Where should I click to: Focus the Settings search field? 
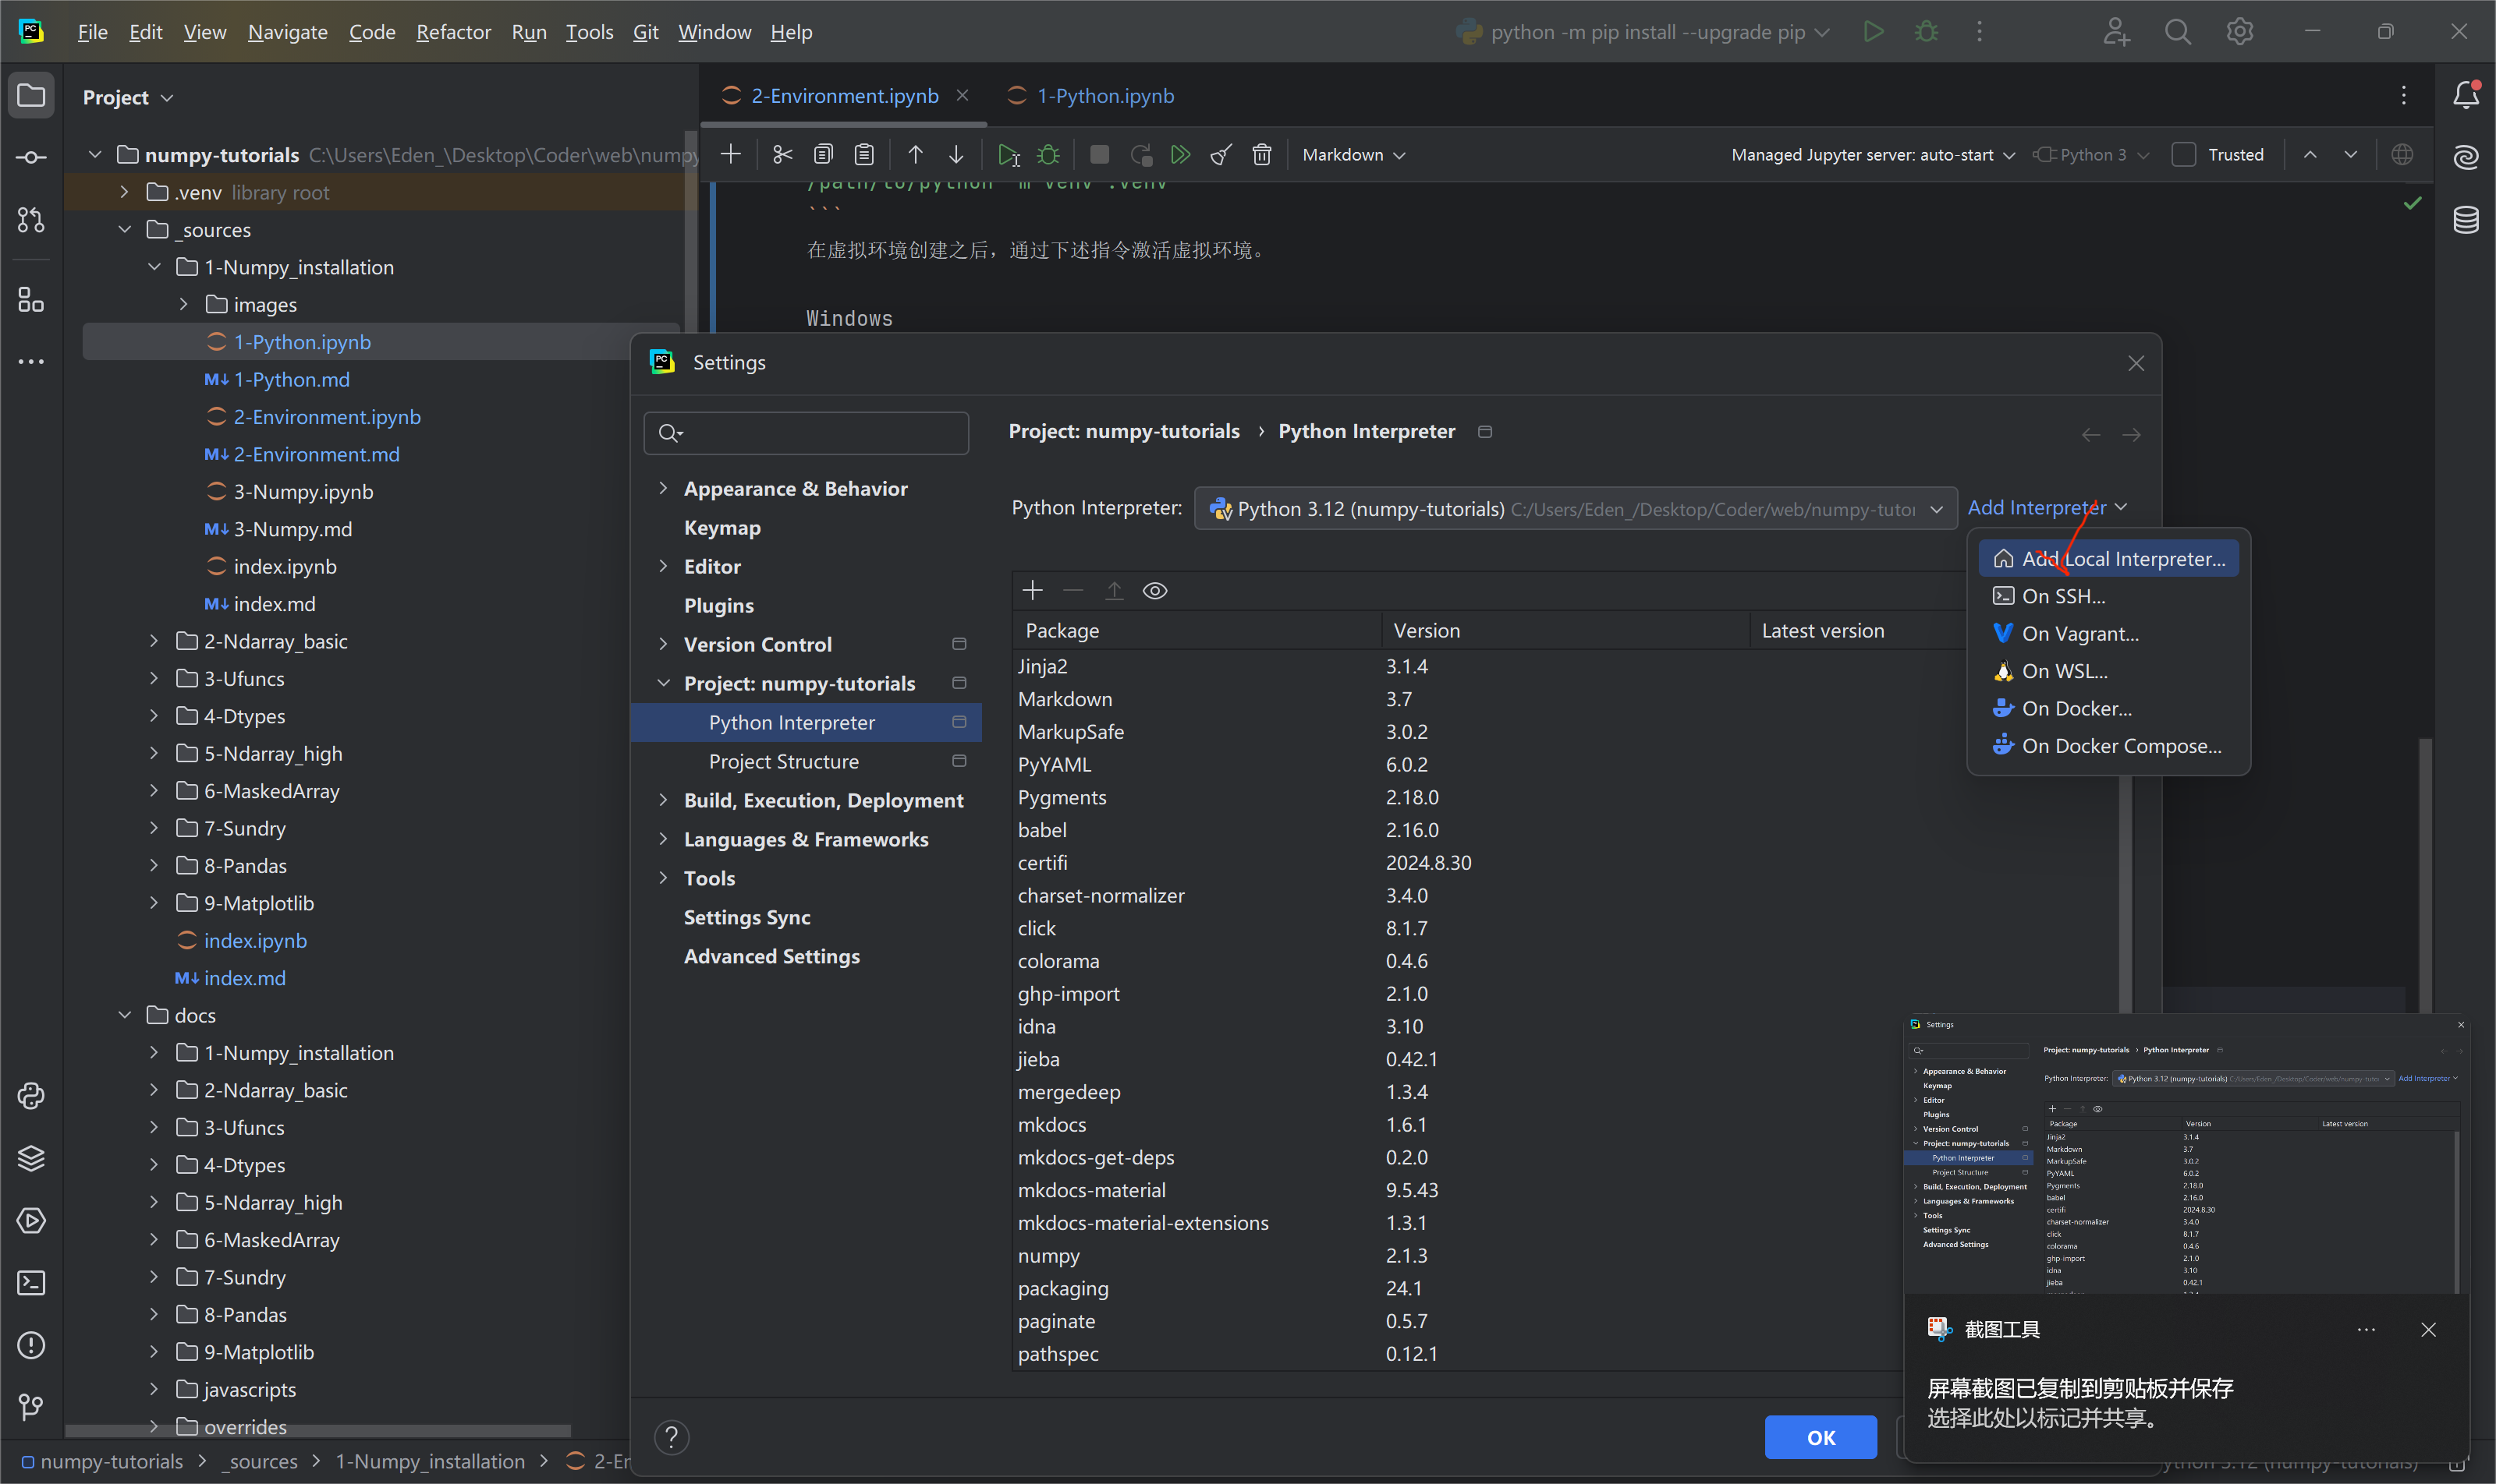point(806,433)
